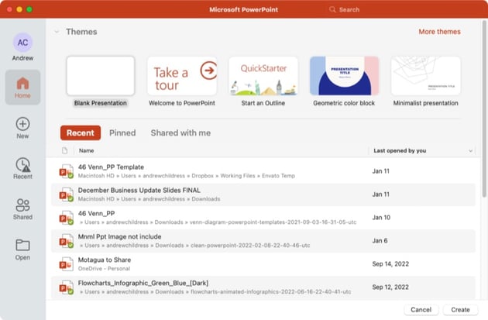This screenshot has height=320, width=488.
Task: Click the PowerPoint file icon for Motagua to Share
Action: pyautogui.click(x=67, y=264)
